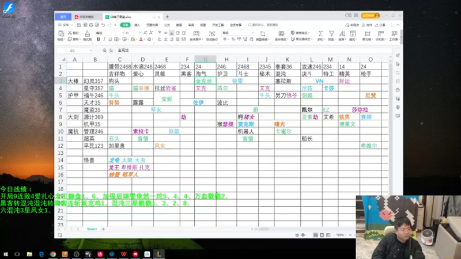Viewport: 461px width, 259px height.
Task: Select the AutoSum sigma icon
Action: [x=320, y=35]
